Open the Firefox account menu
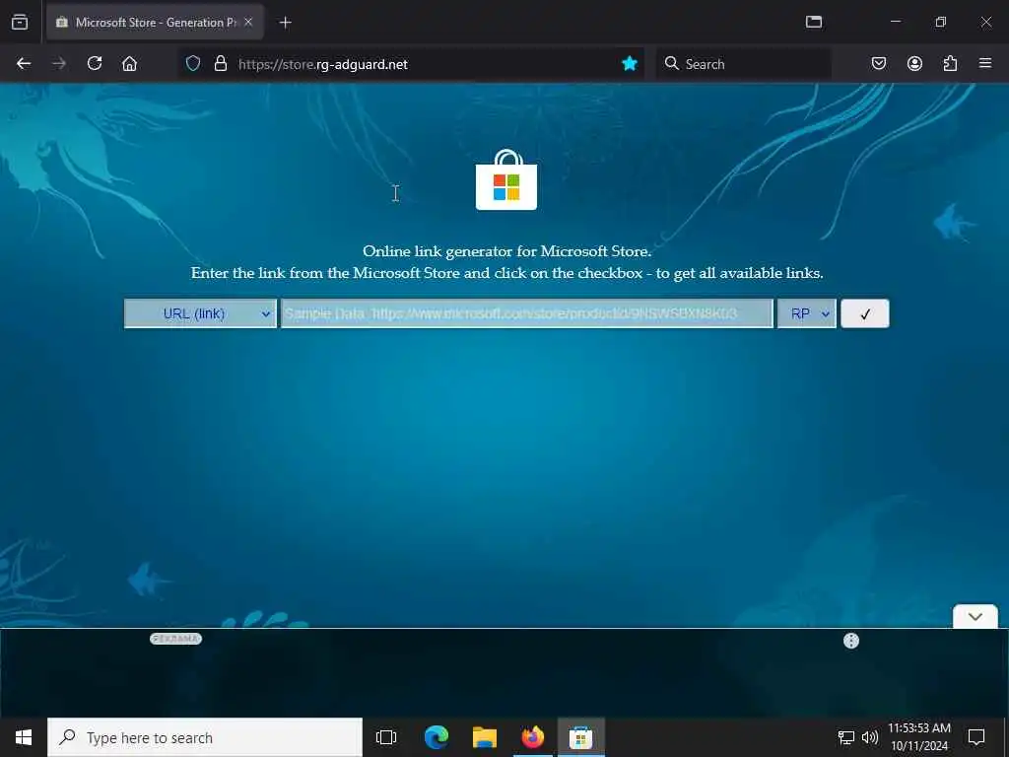Image resolution: width=1009 pixels, height=757 pixels. 914,64
